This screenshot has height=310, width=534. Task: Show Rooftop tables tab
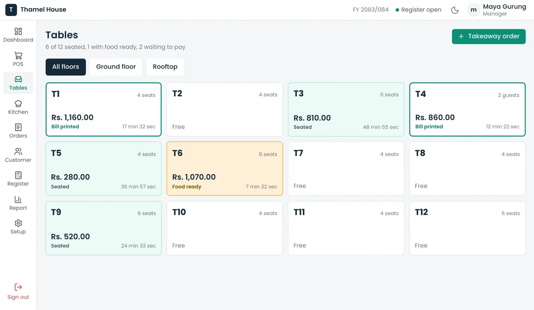165,67
